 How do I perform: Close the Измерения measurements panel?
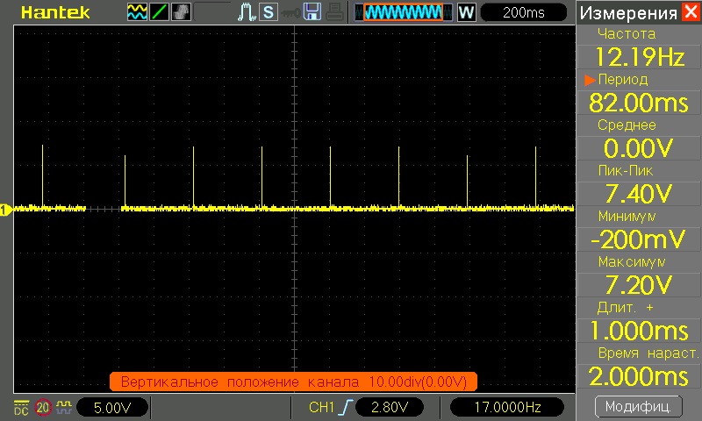(x=691, y=11)
